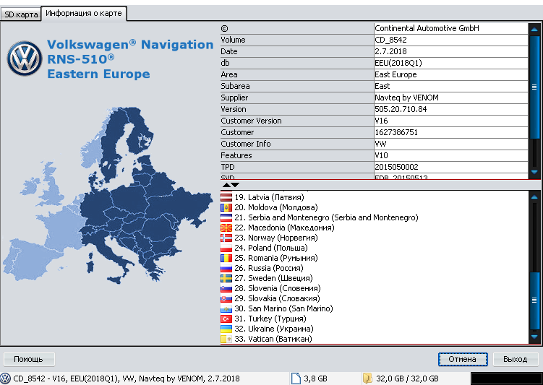This screenshot has width=543, height=385.
Task: Select the 30. San Marino row
Action: [x=374, y=308]
